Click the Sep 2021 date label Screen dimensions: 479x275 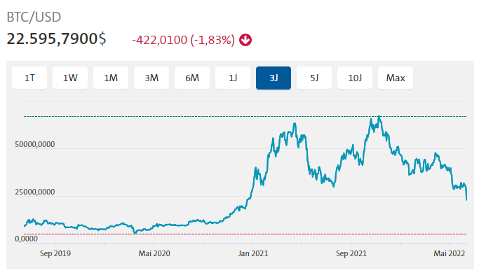point(351,253)
